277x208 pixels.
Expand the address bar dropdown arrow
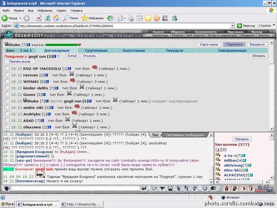(x=233, y=26)
